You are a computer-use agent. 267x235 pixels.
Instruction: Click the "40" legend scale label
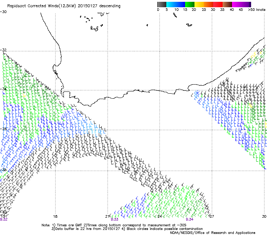pos(232,10)
